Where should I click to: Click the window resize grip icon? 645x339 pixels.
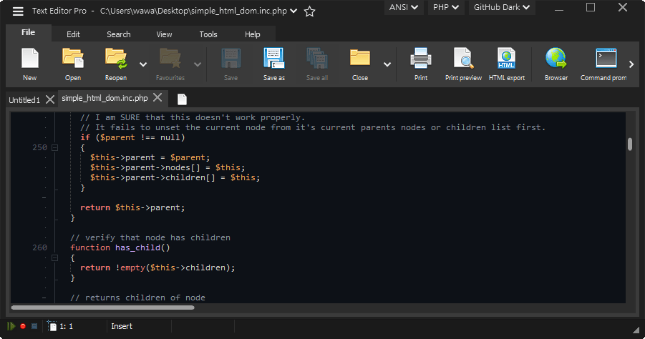click(636, 330)
